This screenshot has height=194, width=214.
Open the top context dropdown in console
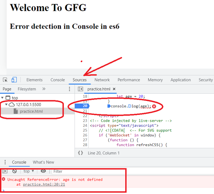(29, 171)
